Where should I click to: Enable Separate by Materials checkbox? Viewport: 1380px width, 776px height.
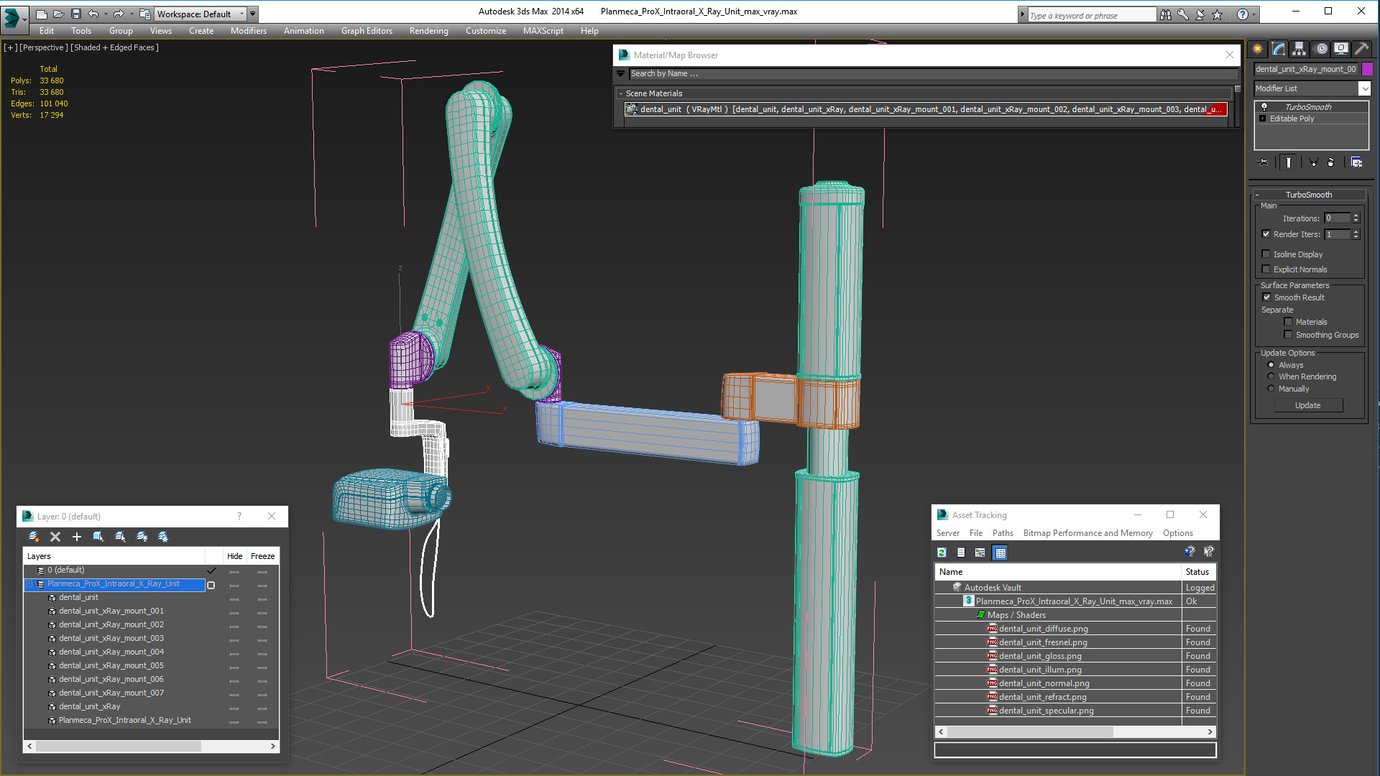point(1288,322)
